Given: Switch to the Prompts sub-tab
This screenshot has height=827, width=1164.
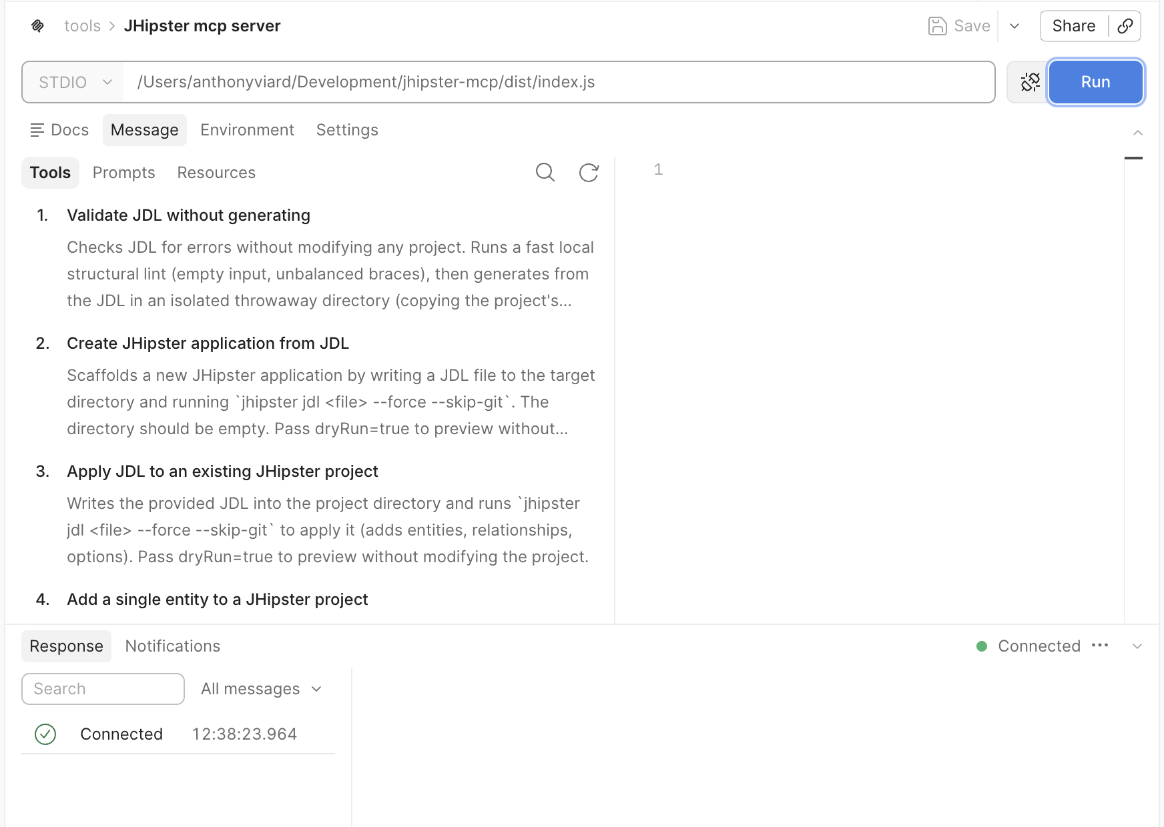Looking at the screenshot, I should click(123, 173).
